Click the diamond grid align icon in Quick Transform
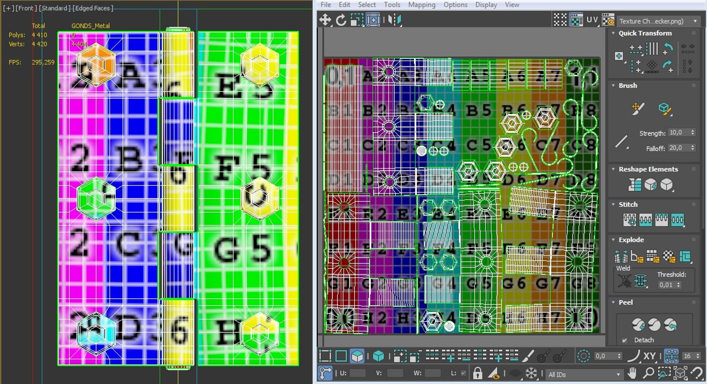The height and width of the screenshot is (384, 707). 652,66
